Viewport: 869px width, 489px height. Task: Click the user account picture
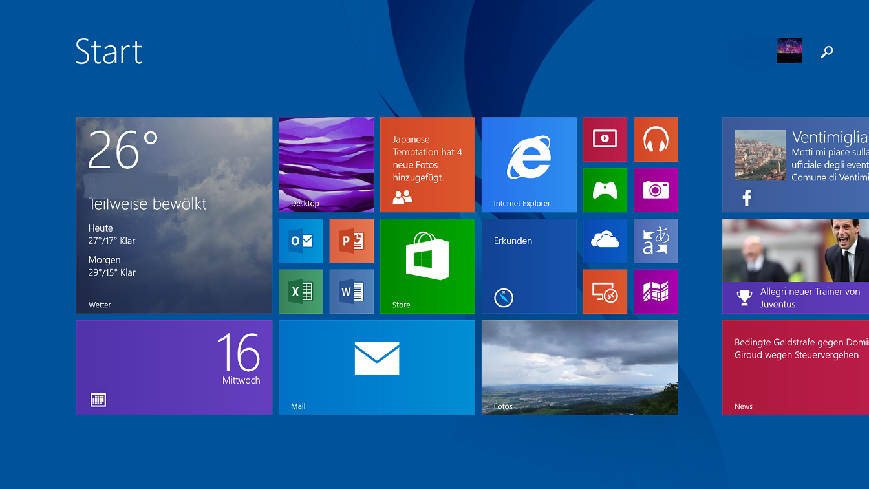click(x=789, y=50)
